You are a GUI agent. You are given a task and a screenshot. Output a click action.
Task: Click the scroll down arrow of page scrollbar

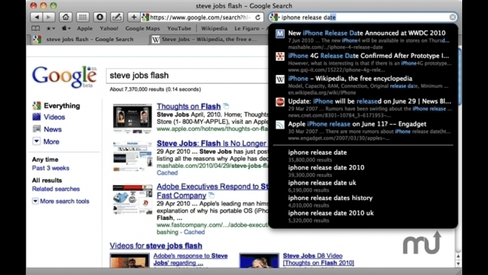click(458, 263)
